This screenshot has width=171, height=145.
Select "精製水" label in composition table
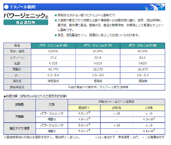point(17,69)
